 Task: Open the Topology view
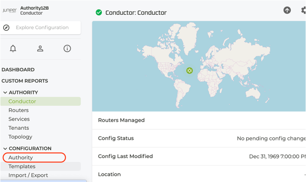point(20,137)
